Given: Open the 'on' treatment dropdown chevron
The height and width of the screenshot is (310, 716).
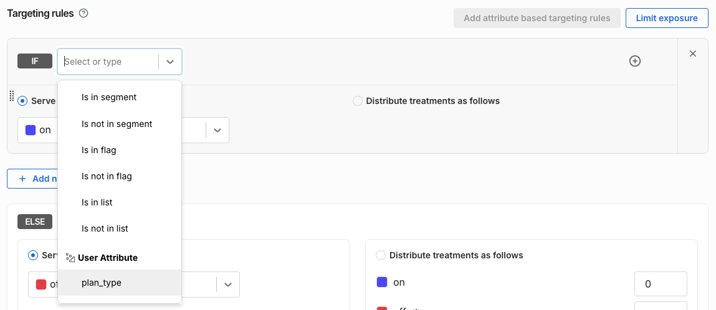Looking at the screenshot, I should pyautogui.click(x=217, y=130).
